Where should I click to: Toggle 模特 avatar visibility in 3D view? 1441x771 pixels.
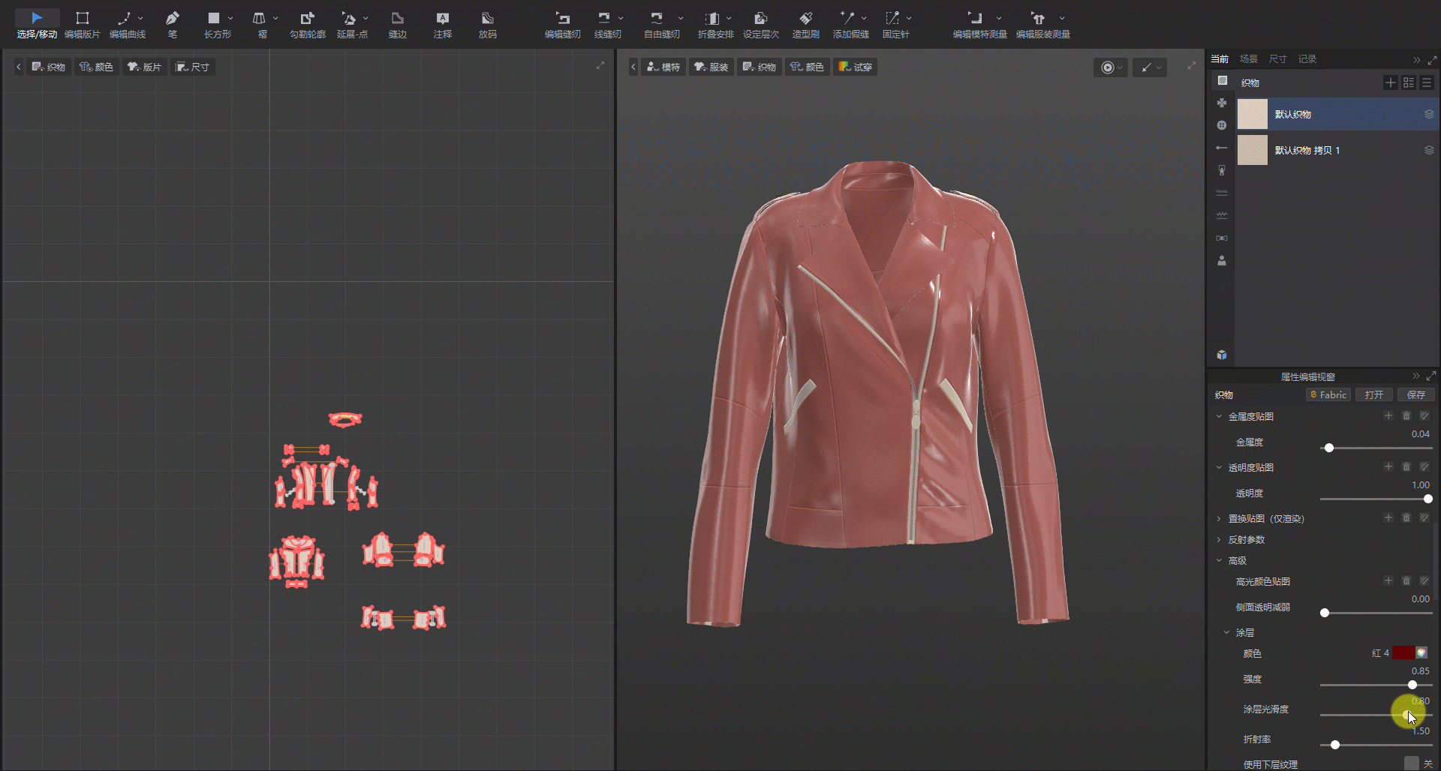(x=663, y=67)
